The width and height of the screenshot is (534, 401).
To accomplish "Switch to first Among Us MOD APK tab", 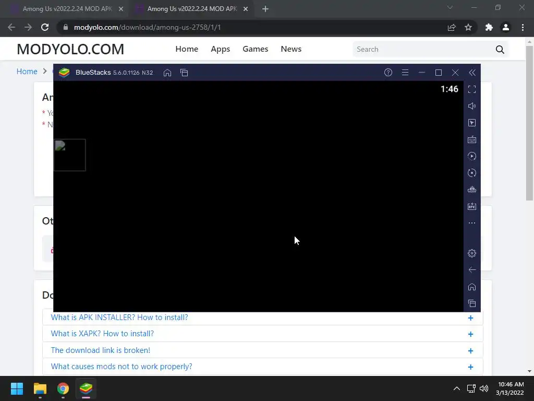I will [67, 9].
